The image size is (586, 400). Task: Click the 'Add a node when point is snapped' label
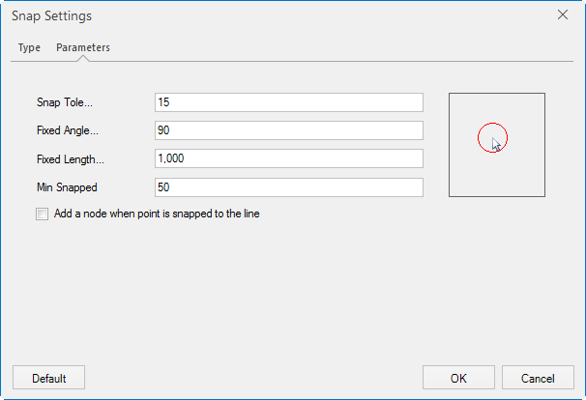pyautogui.click(x=157, y=214)
